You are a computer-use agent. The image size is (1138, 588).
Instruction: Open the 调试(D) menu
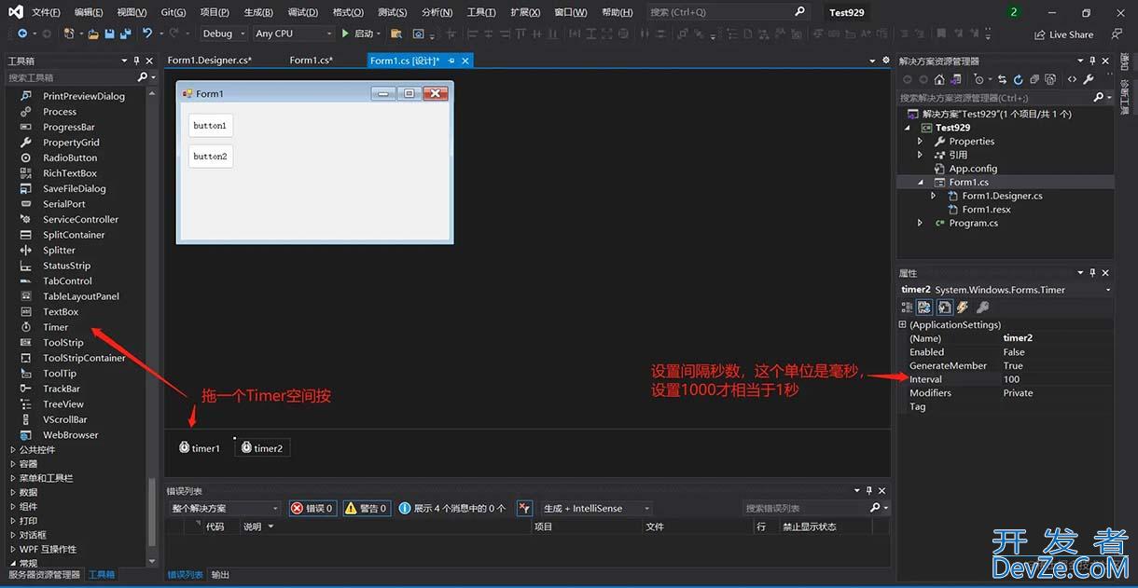pos(302,12)
